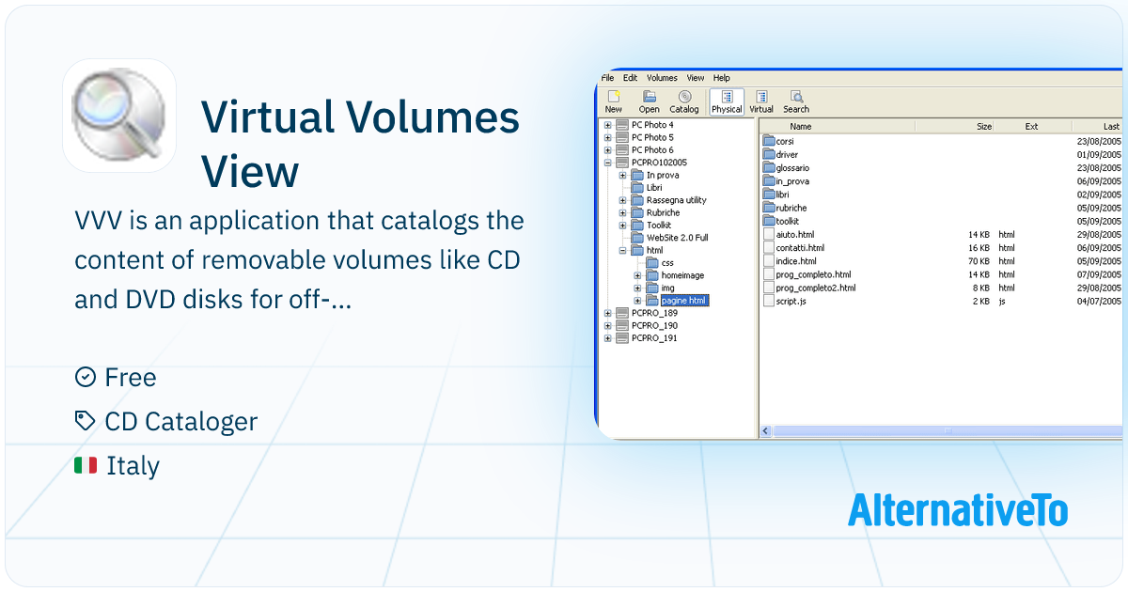This screenshot has height=592, width=1128.
Task: Select the rubriche folder row in list
Action: coord(942,208)
